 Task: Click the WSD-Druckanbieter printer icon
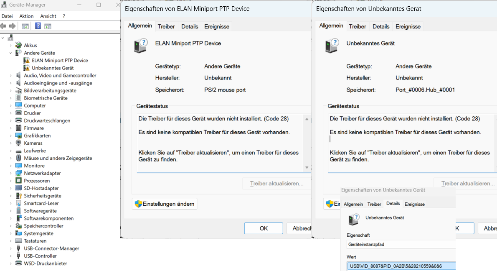tap(19, 263)
